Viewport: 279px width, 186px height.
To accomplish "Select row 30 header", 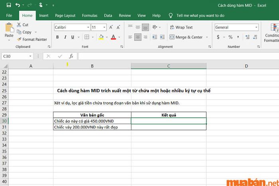I will [4, 121].
